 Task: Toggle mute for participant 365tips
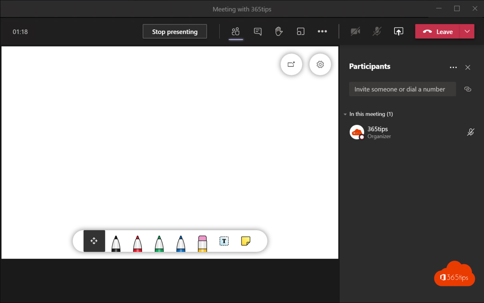point(470,132)
